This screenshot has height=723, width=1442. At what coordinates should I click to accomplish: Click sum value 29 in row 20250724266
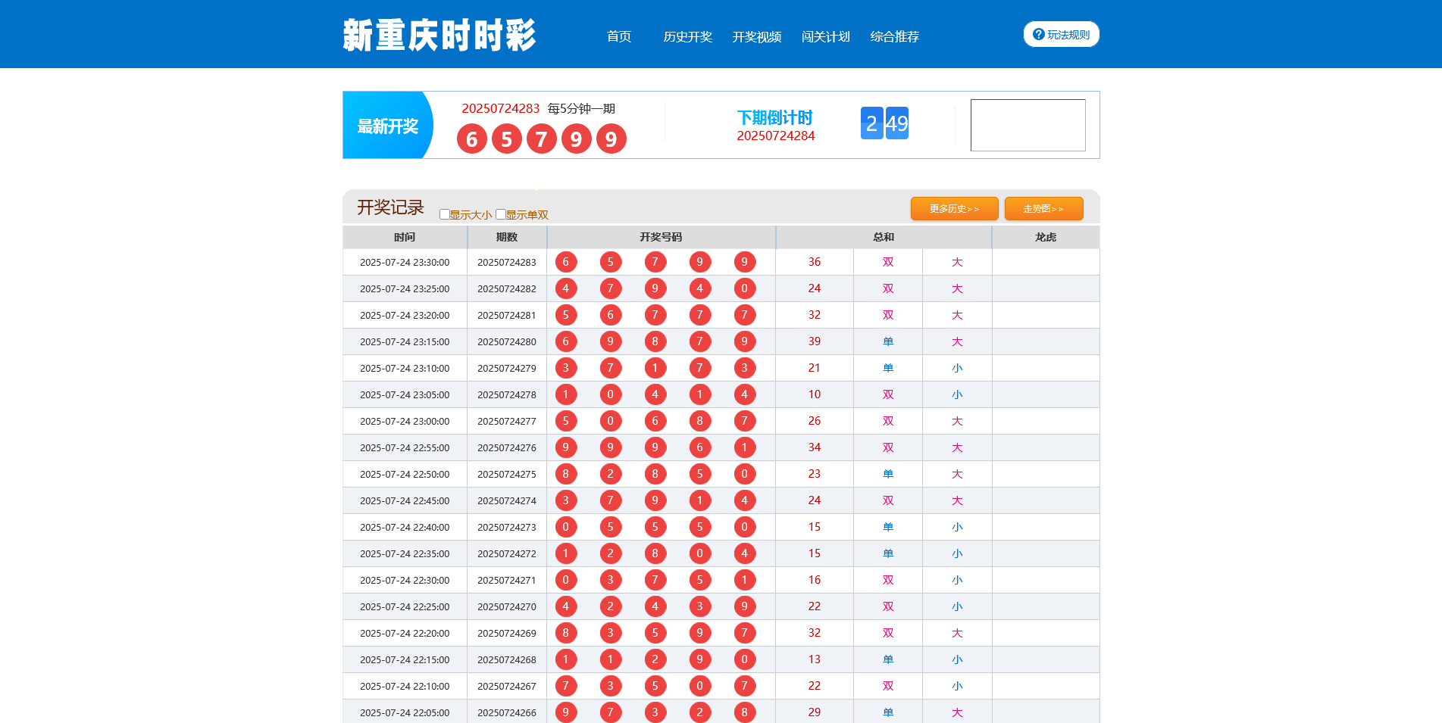(x=815, y=712)
